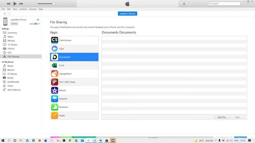255x143 pixels.
Task: Click the Add File... button
Action: click(222, 117)
